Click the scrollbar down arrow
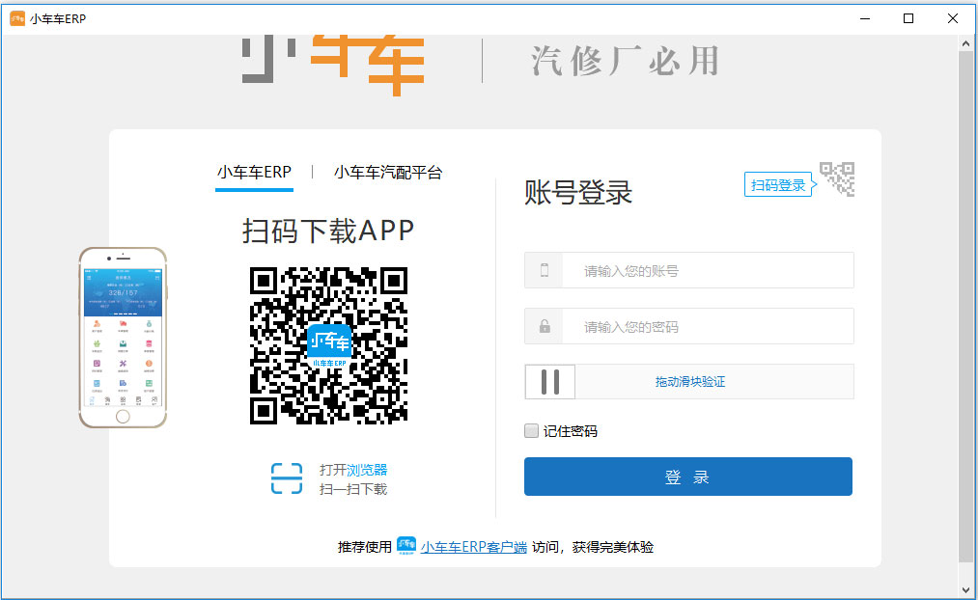This screenshot has height=600, width=978. [966, 589]
